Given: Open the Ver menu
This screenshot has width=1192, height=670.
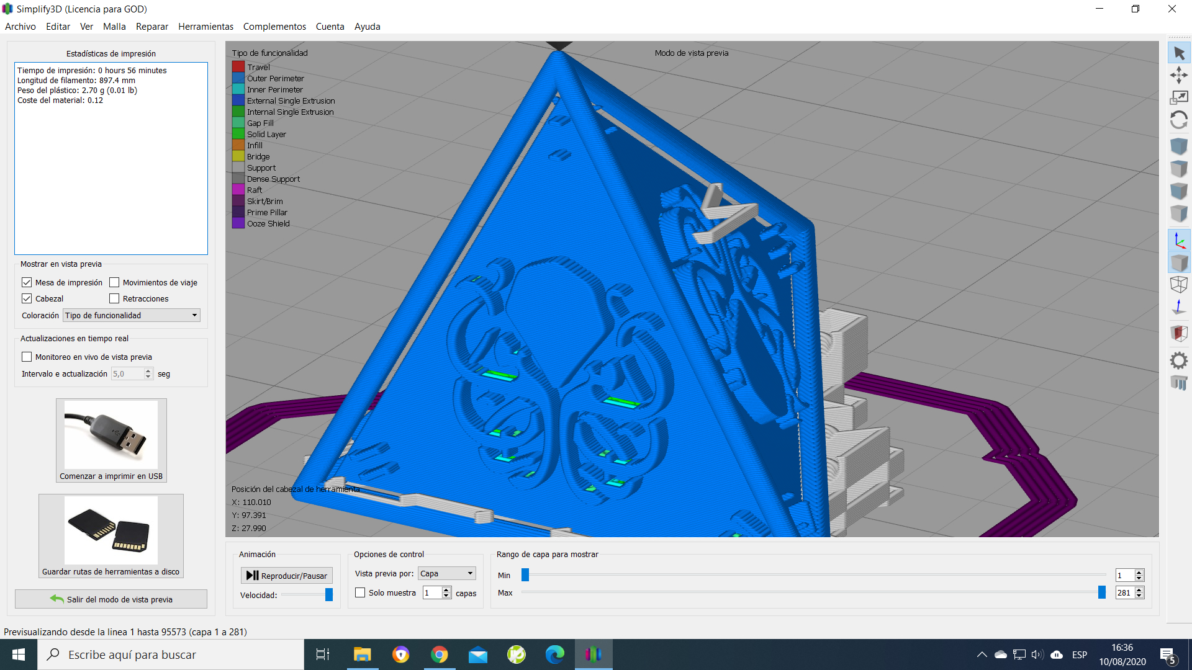Looking at the screenshot, I should coord(86,27).
